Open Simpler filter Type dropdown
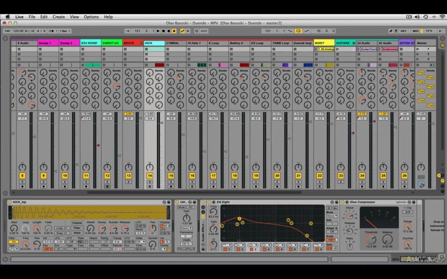 tap(13, 249)
